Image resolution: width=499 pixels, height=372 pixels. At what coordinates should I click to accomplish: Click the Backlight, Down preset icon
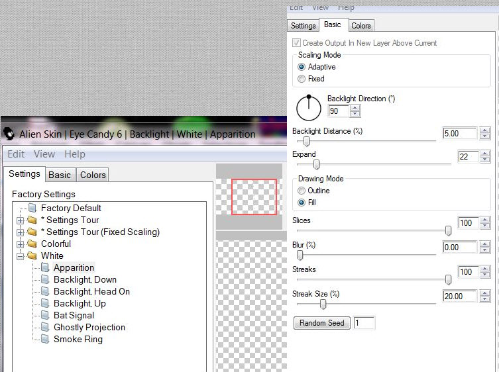tap(45, 279)
